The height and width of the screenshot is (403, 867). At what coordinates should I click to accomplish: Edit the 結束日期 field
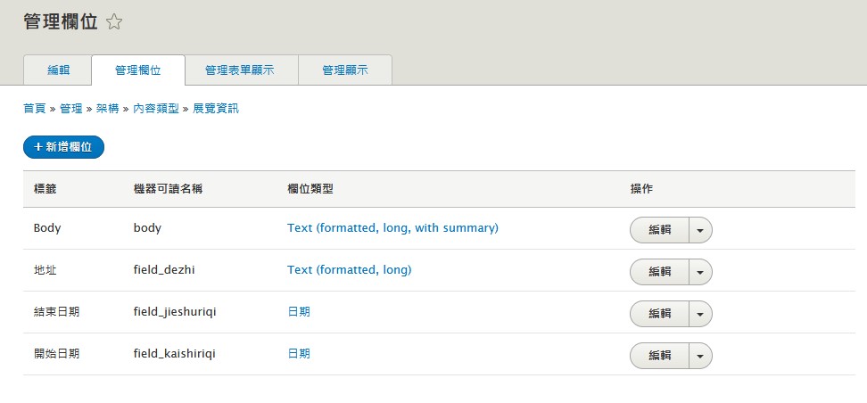click(659, 313)
